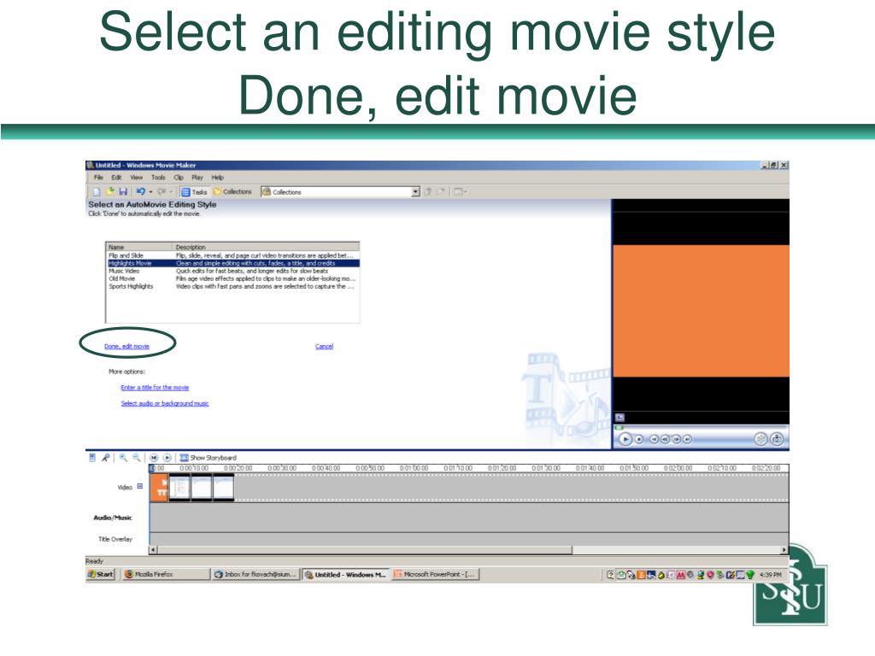Select the Sports Highlights style
The width and height of the screenshot is (875, 656).
(232, 286)
